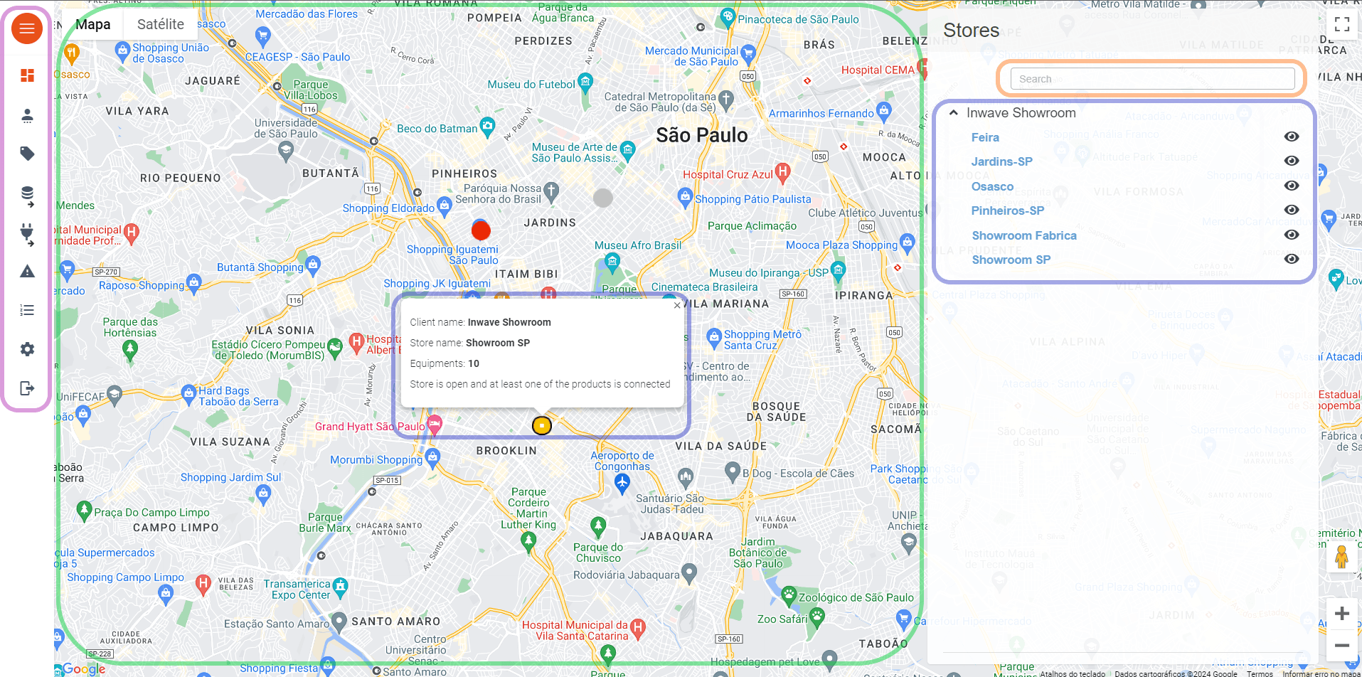Screen dimensions: 1362x677
Task: Open the settings gear icon
Action: point(27,349)
